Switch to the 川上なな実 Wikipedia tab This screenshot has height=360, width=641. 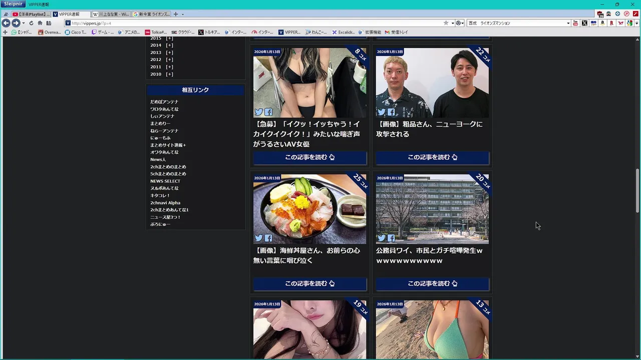point(111,14)
